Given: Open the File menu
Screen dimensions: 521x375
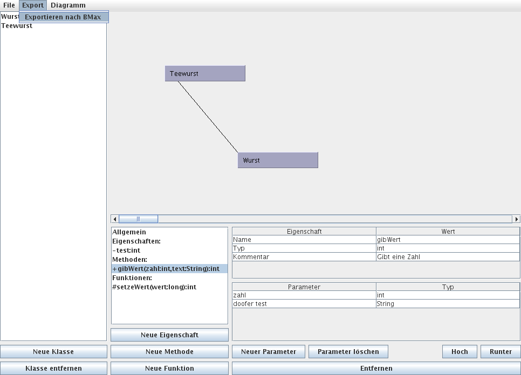Looking at the screenshot, I should (x=9, y=5).
